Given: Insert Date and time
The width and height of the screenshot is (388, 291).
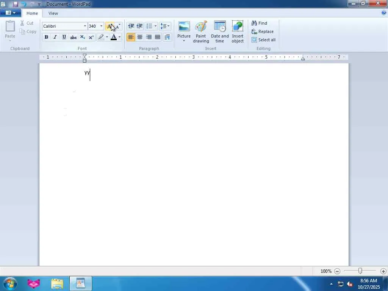Looking at the screenshot, I should pos(220,32).
